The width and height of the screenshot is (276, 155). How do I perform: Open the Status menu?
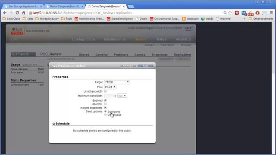[x=161, y=39]
